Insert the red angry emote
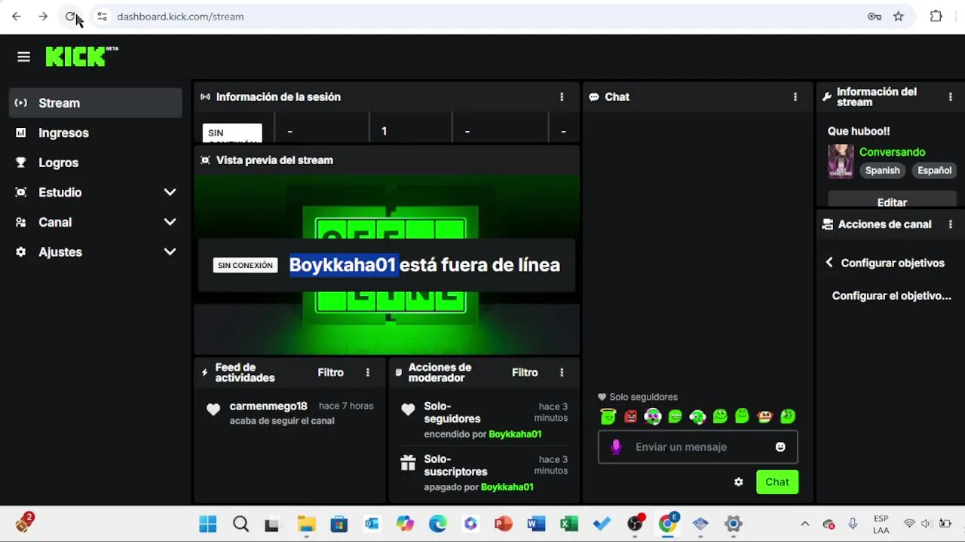This screenshot has width=965, height=542. point(630,416)
